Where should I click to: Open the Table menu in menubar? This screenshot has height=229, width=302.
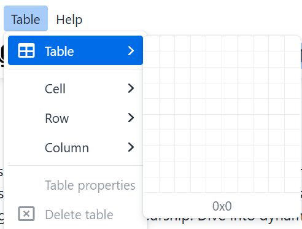[x=26, y=18]
